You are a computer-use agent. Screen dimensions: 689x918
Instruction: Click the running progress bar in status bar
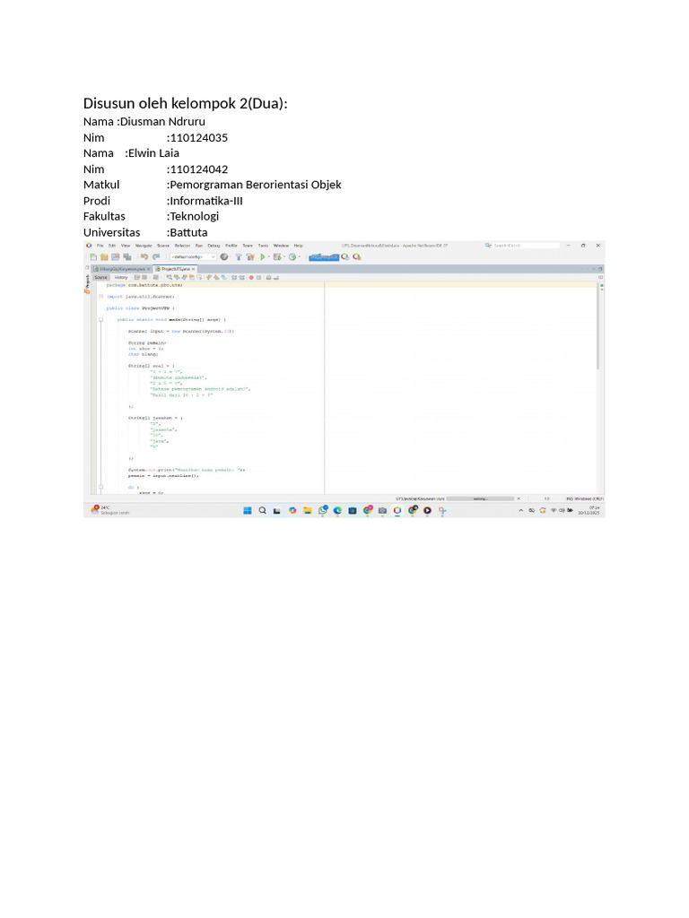(481, 498)
